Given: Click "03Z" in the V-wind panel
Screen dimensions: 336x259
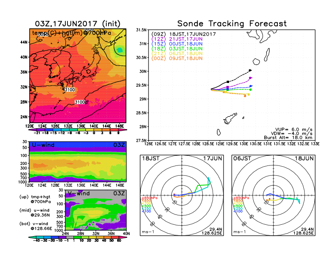Looking at the screenshot, I should click(119, 193).
